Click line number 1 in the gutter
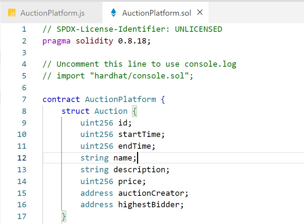Image resolution: width=304 pixels, height=224 pixels. pos(24,29)
